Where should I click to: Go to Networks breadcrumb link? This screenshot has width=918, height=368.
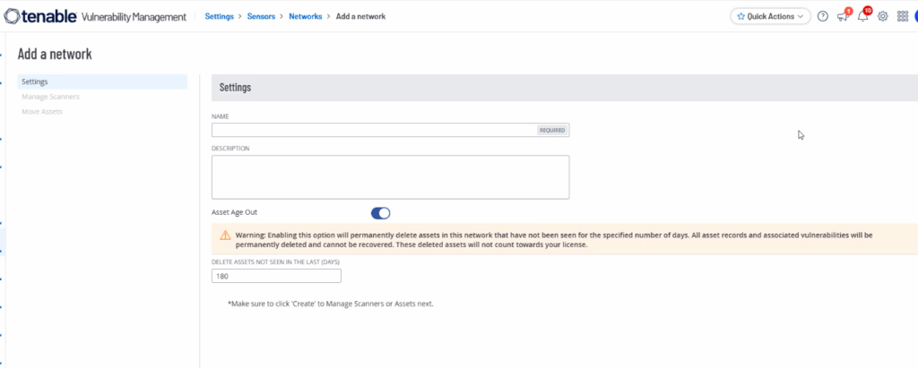[x=305, y=16]
